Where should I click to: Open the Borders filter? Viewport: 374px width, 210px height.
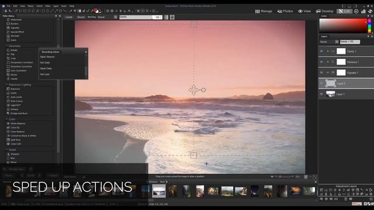(x=13, y=23)
